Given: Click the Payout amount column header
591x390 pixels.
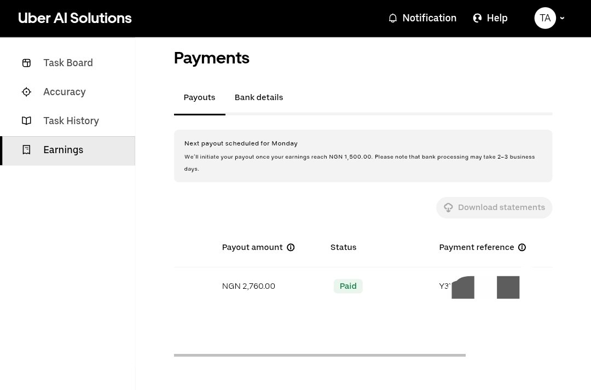Looking at the screenshot, I should tap(252, 248).
